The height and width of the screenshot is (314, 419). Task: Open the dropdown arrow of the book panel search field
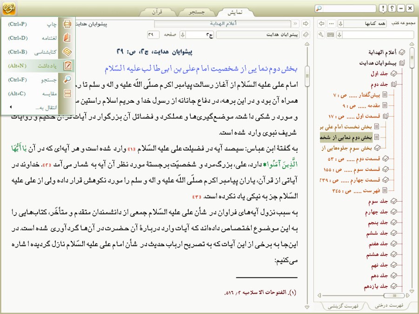tap(339, 35)
